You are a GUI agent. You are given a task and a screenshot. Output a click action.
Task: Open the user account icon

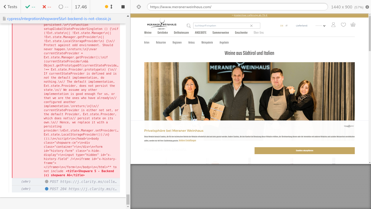(x=333, y=25)
